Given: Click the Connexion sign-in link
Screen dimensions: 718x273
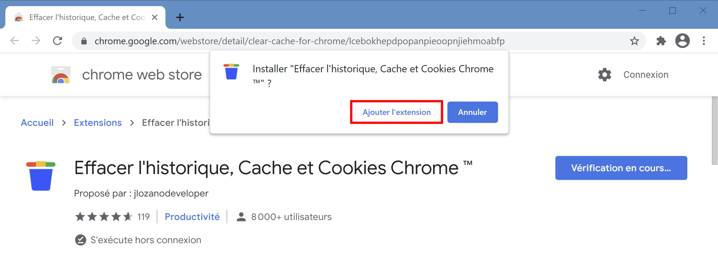Looking at the screenshot, I should coord(646,75).
